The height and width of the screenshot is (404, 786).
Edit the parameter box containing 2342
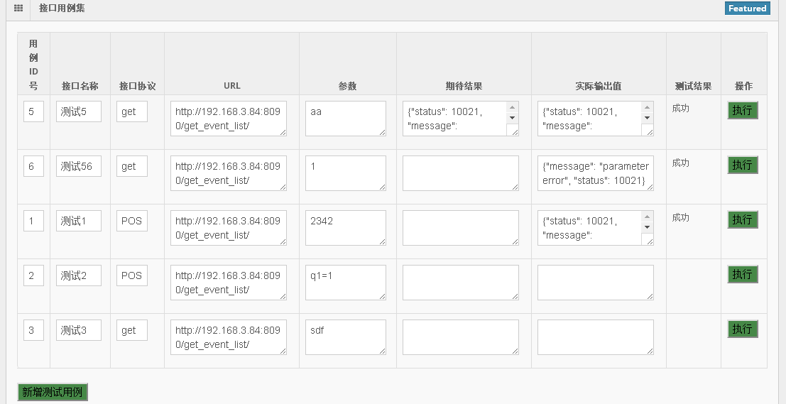[345, 228]
